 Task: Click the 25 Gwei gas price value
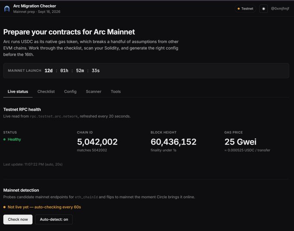point(240,142)
